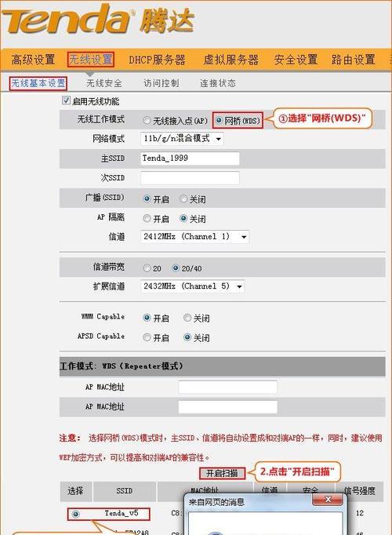
Task: Select 信道带宽 20/40 radio button
Action: tap(176, 268)
